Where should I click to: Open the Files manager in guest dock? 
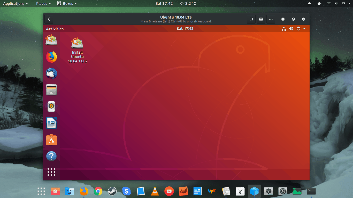(x=51, y=90)
